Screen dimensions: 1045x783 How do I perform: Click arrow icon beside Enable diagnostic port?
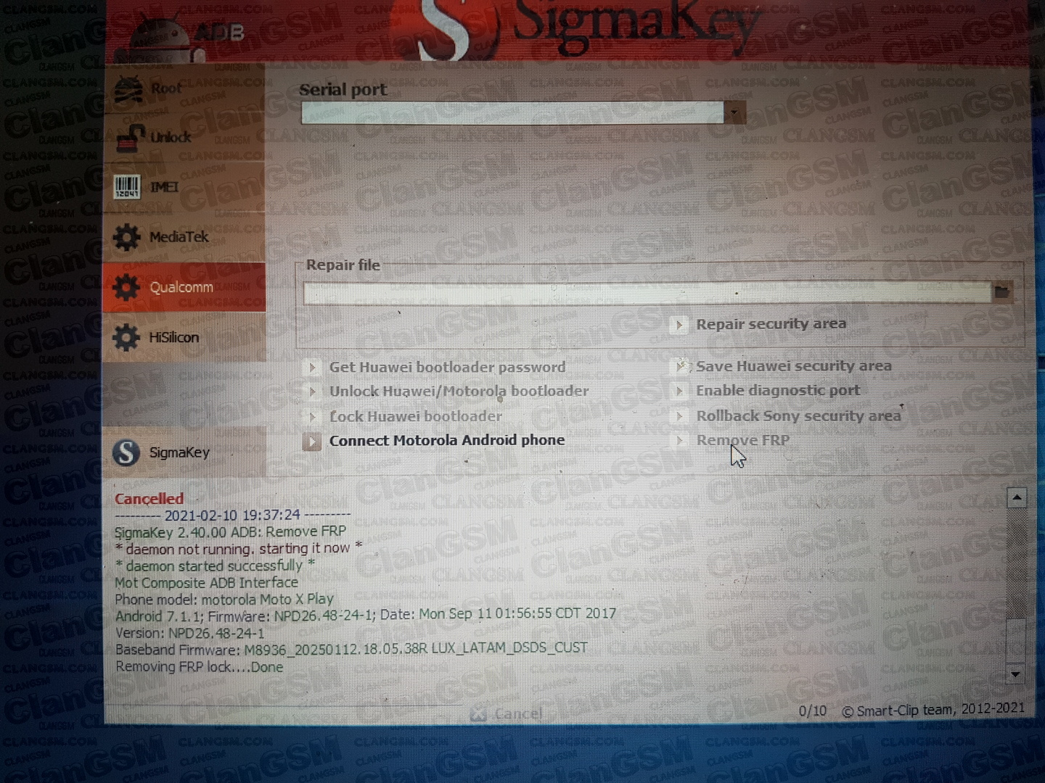pyautogui.click(x=679, y=391)
